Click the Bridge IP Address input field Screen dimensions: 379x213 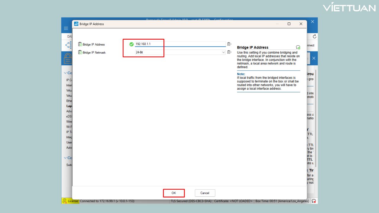(180, 44)
